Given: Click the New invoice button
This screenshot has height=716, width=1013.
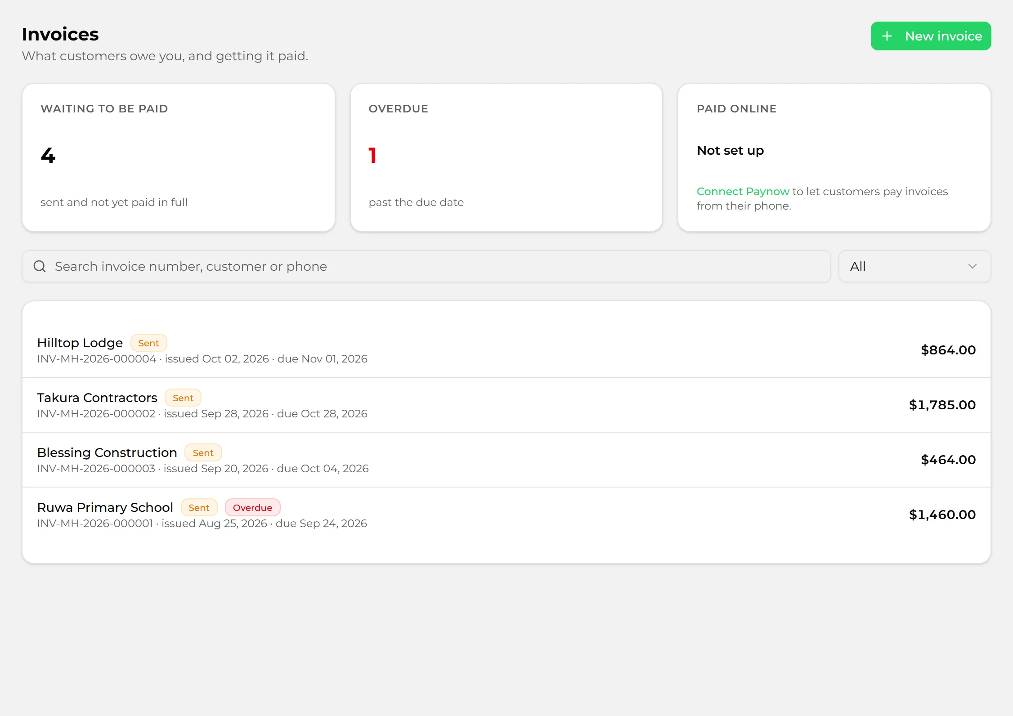Looking at the screenshot, I should (x=931, y=36).
